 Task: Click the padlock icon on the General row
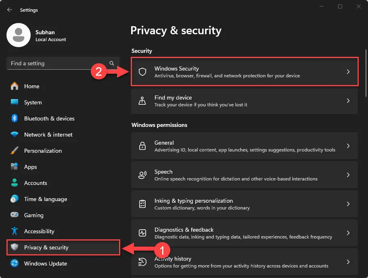(x=142, y=145)
